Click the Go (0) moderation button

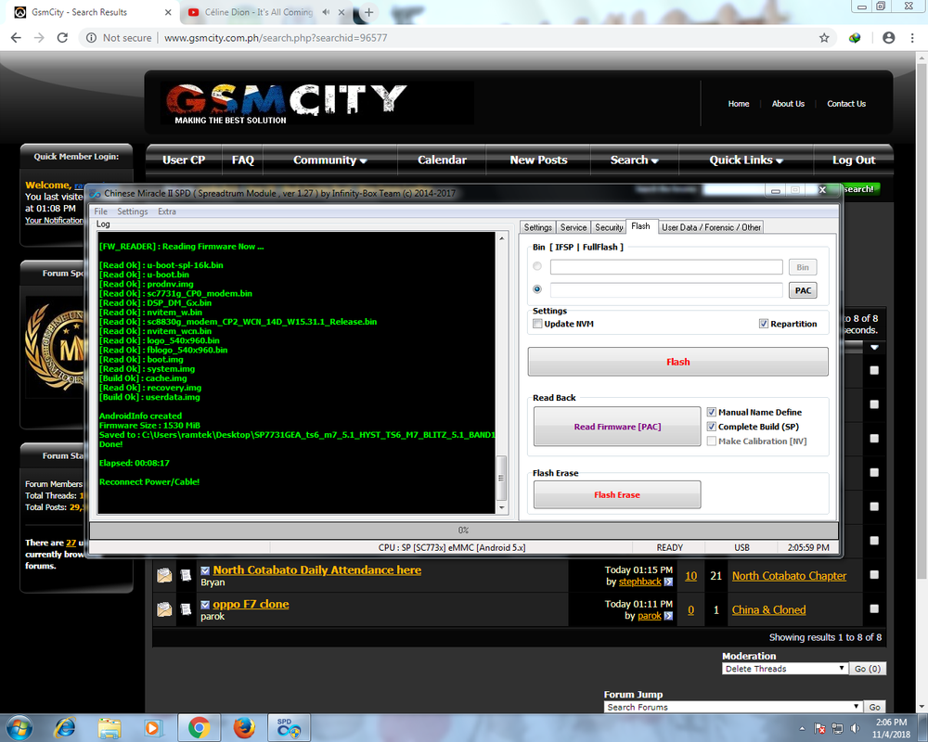[x=868, y=669]
